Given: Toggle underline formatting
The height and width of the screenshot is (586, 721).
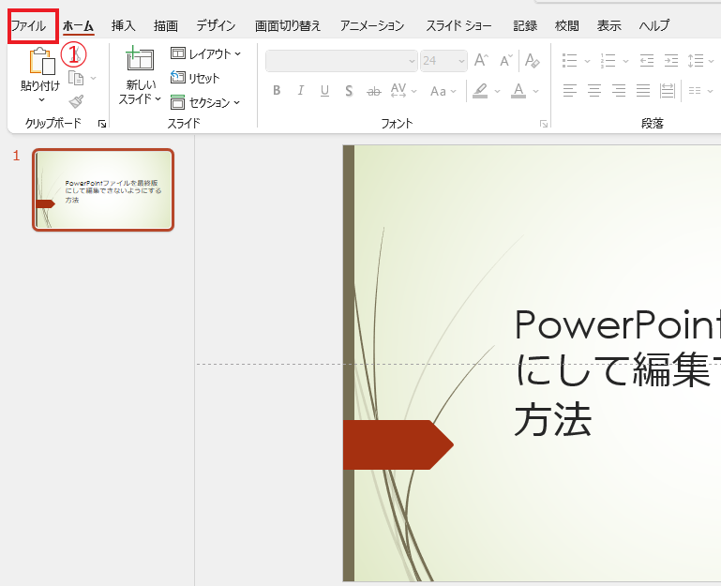Looking at the screenshot, I should click(x=324, y=91).
